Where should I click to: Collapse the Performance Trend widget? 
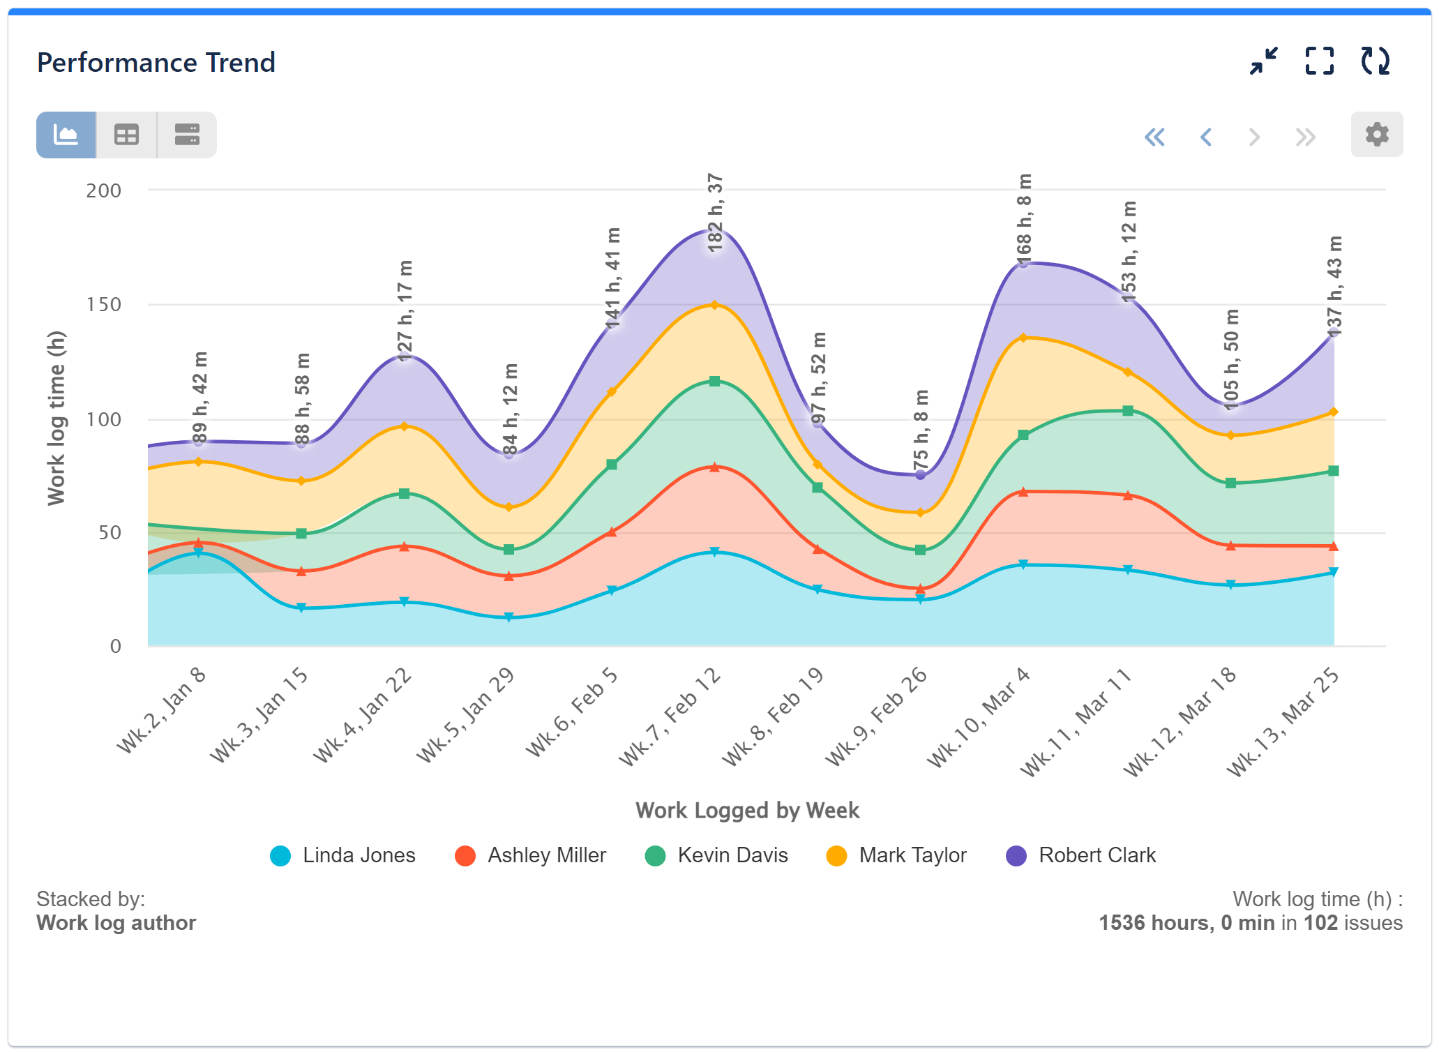(1263, 62)
